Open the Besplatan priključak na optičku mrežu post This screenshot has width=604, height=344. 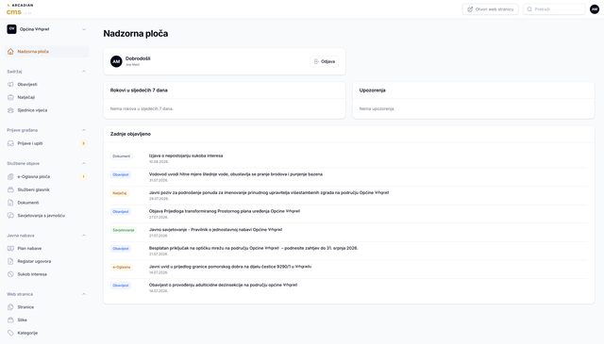point(253,248)
